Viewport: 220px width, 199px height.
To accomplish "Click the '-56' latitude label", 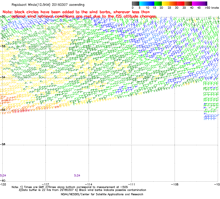I will point(3,110).
